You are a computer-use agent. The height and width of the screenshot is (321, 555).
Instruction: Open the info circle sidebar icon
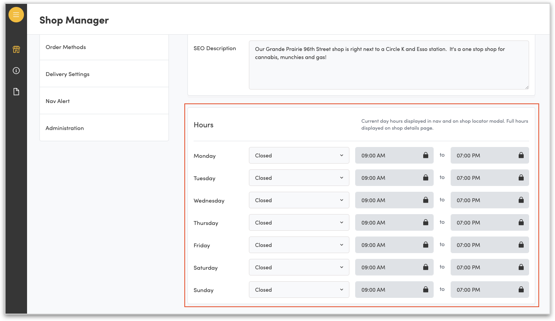coord(16,71)
